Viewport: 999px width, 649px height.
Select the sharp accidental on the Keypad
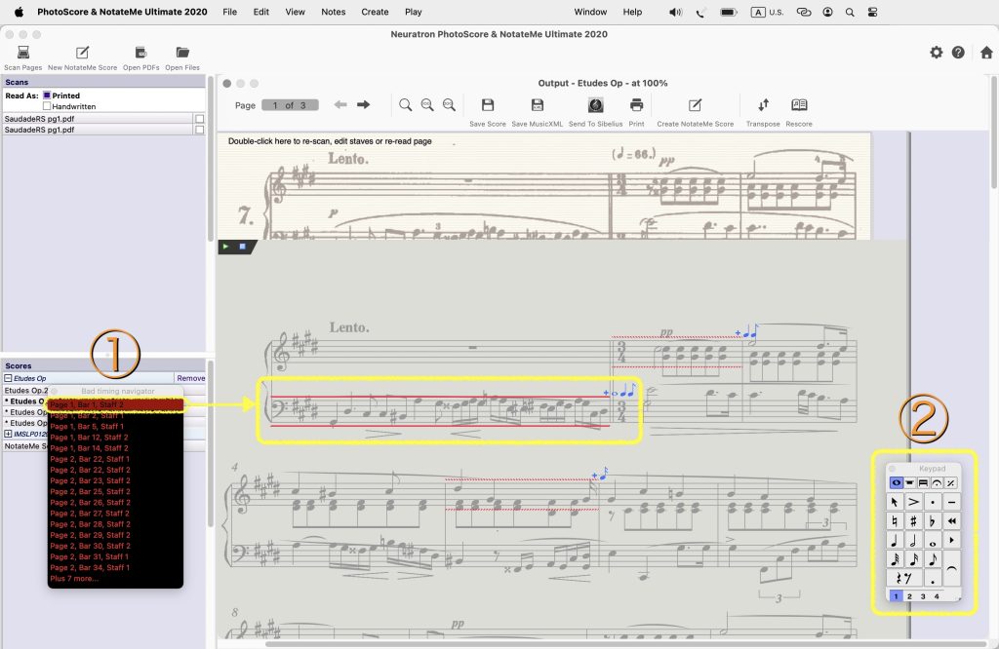tap(913, 520)
